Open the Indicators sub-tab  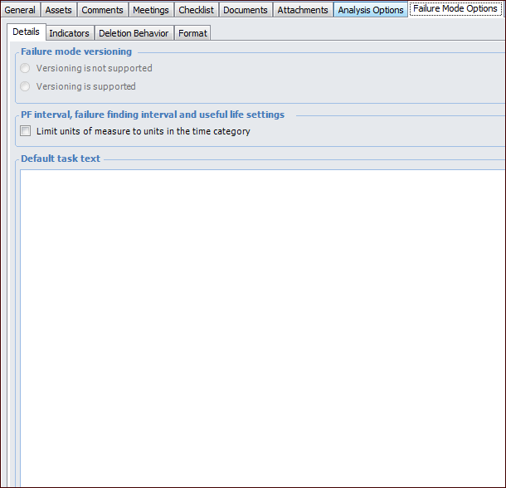click(x=70, y=33)
